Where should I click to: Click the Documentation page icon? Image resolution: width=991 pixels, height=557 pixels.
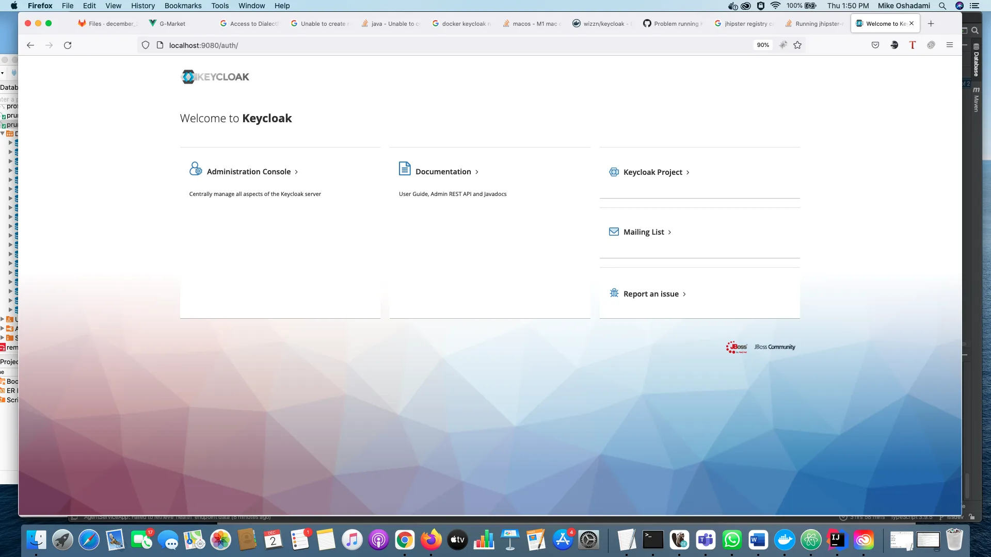pos(405,169)
